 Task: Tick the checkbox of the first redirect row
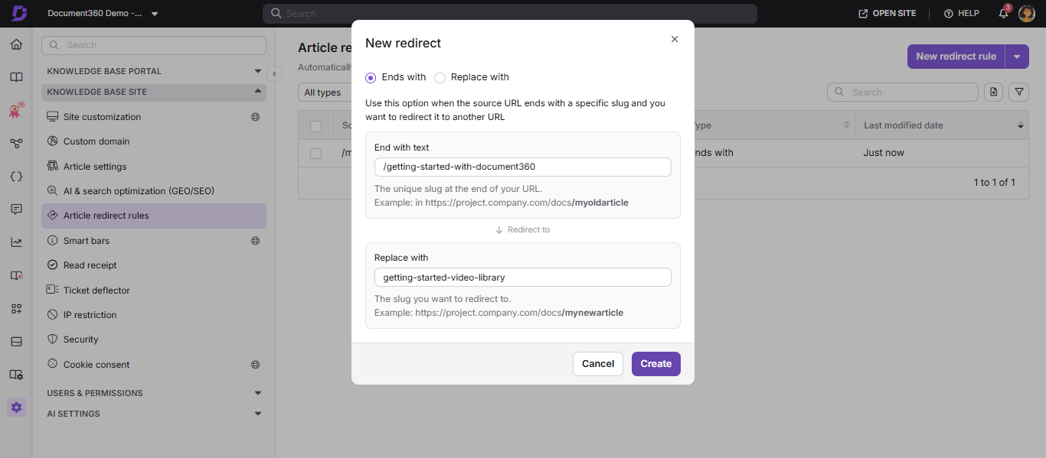pyautogui.click(x=315, y=153)
